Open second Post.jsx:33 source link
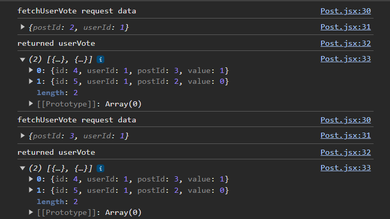Screen dimensions: 390x219 point(345,168)
